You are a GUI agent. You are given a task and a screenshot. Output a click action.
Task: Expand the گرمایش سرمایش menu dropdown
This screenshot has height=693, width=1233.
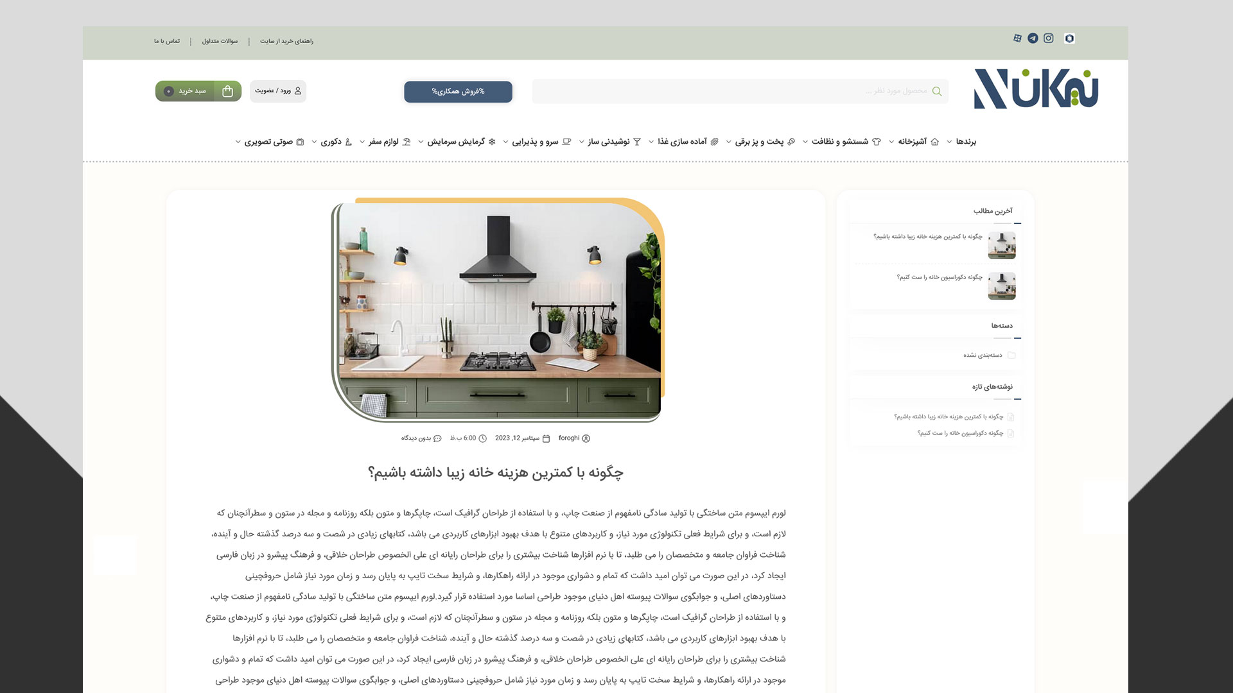(421, 142)
